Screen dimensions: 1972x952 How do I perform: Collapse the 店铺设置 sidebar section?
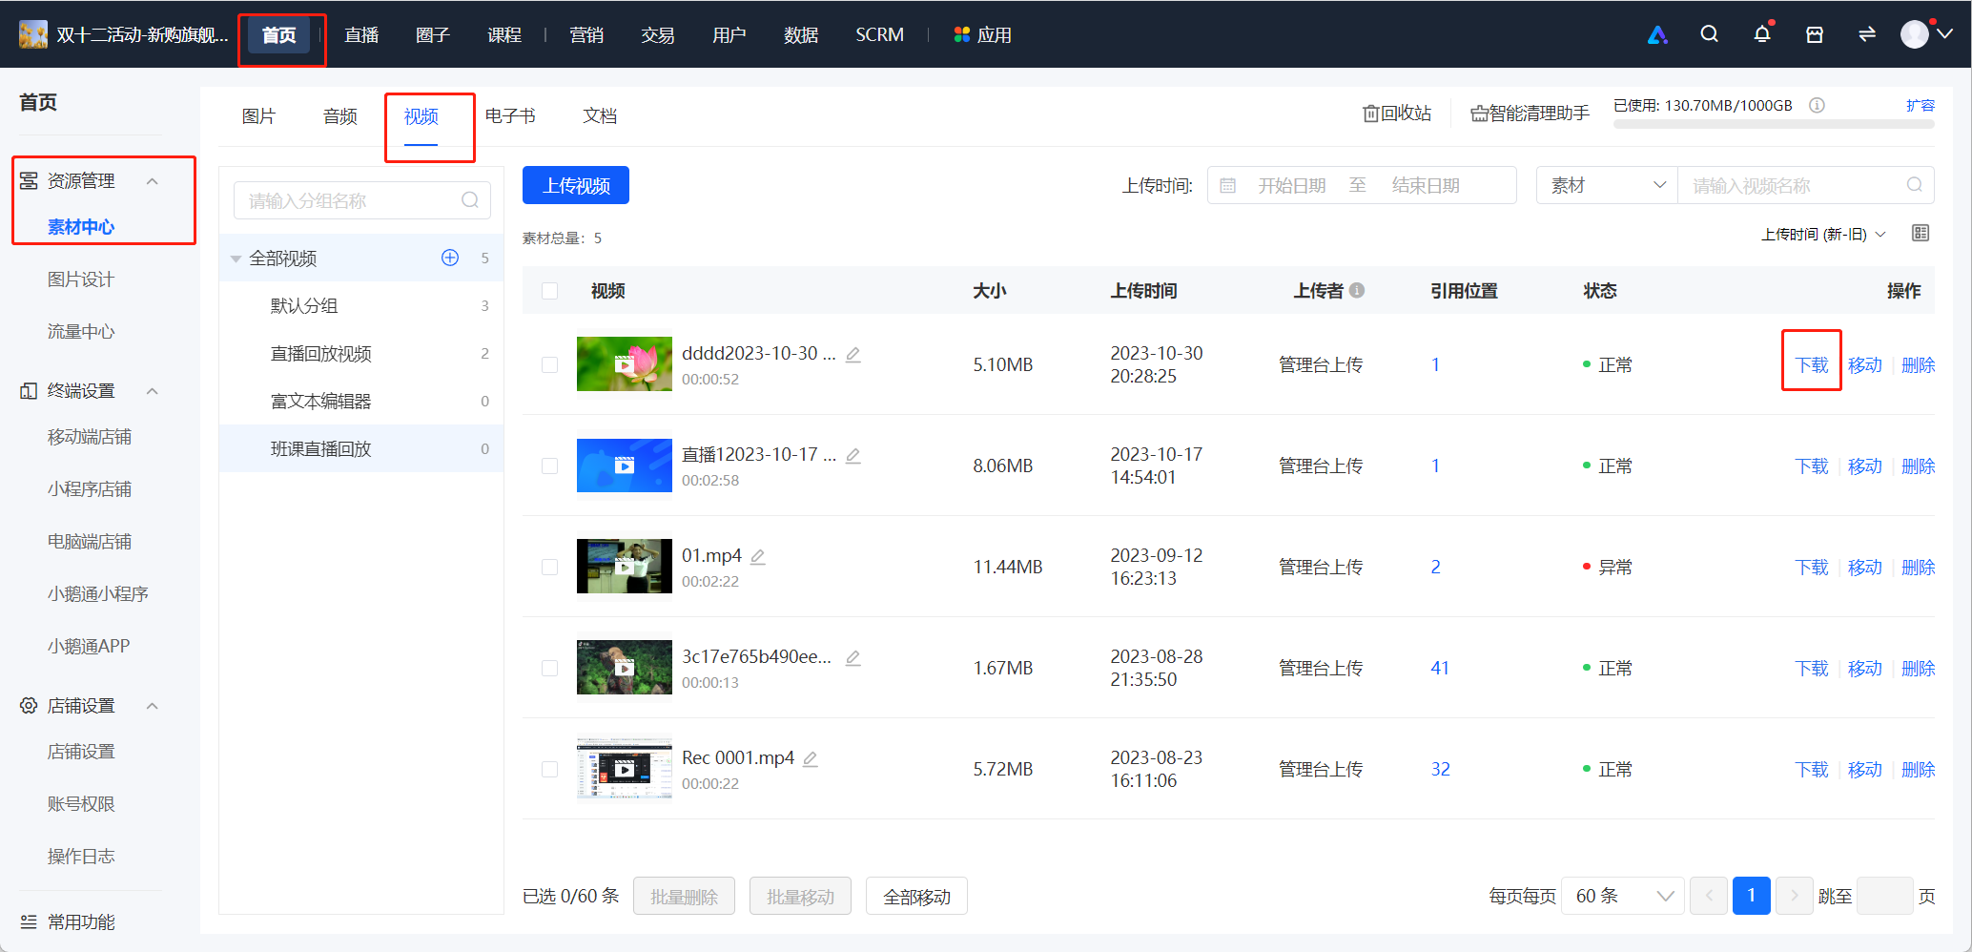(152, 706)
